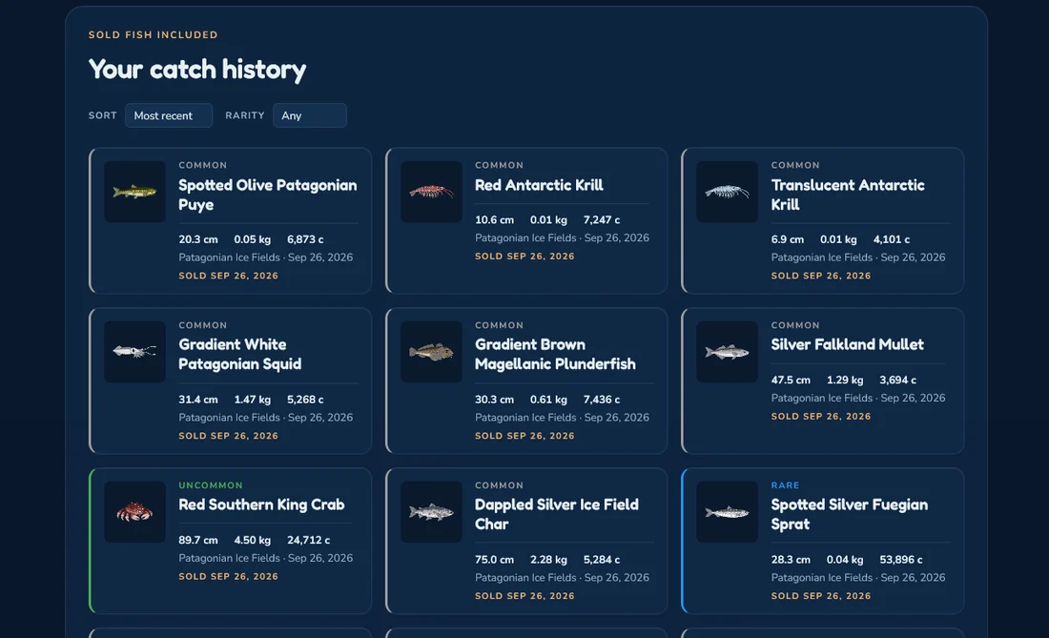Click the Spotted Olive Patagonian Puye fish image
The image size is (1049, 638).
[x=134, y=192]
